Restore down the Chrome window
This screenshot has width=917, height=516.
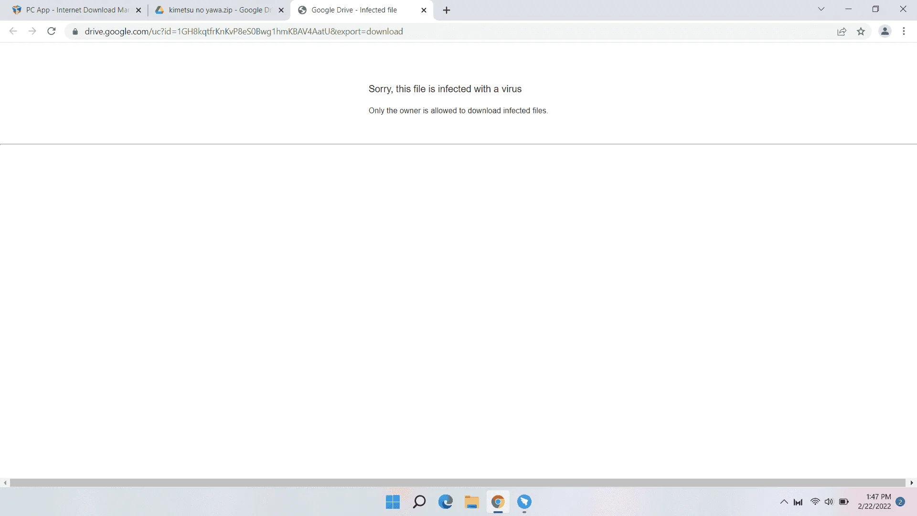[x=875, y=9]
